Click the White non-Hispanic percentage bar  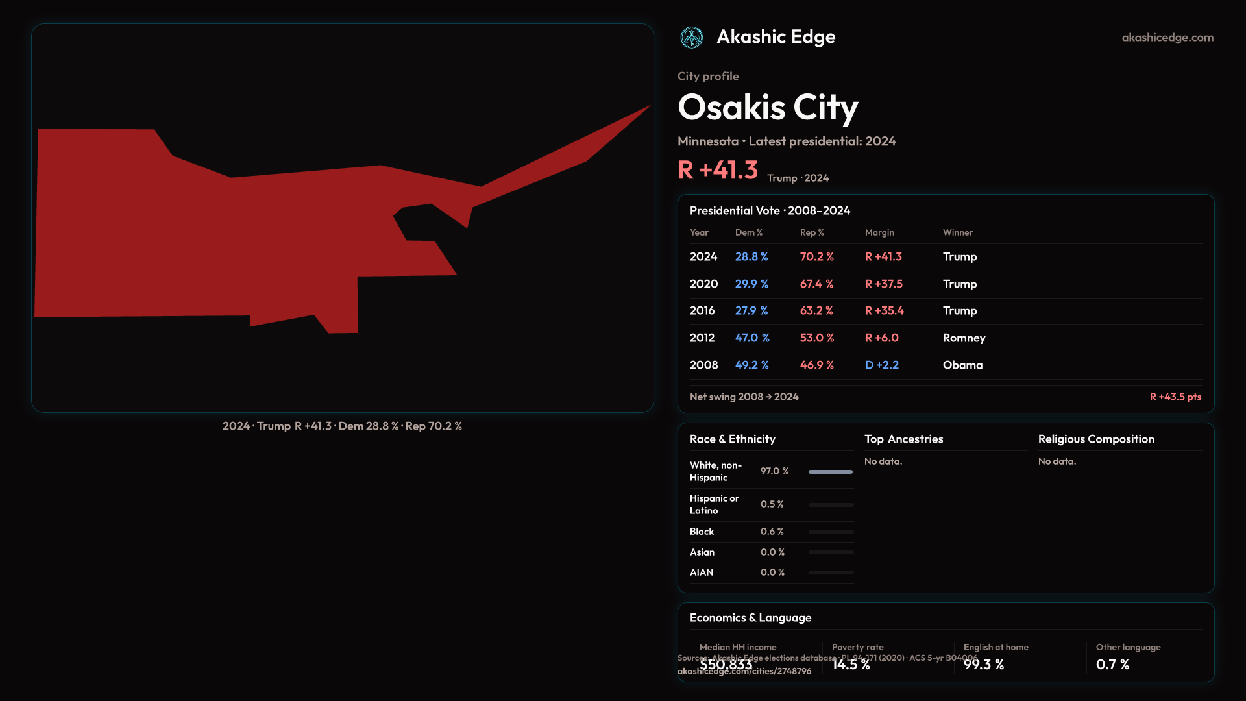click(x=830, y=472)
